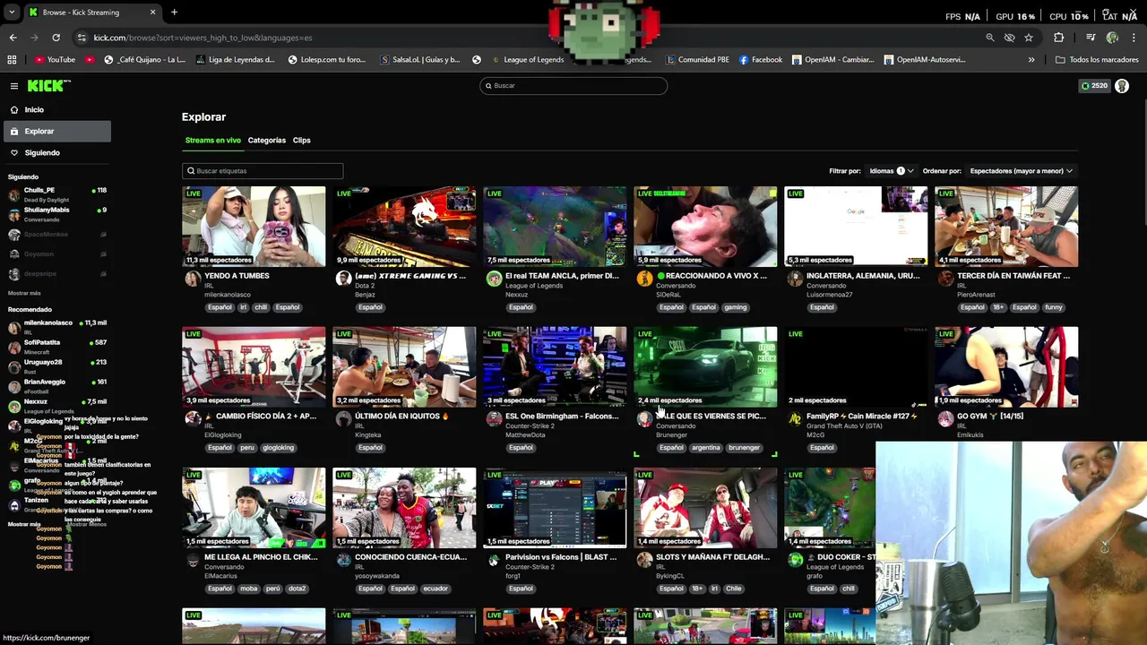Open Todos los marcadores folder

[x=1097, y=60]
